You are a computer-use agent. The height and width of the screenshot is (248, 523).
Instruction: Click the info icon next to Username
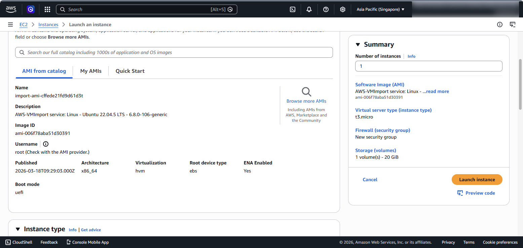pyautogui.click(x=46, y=144)
